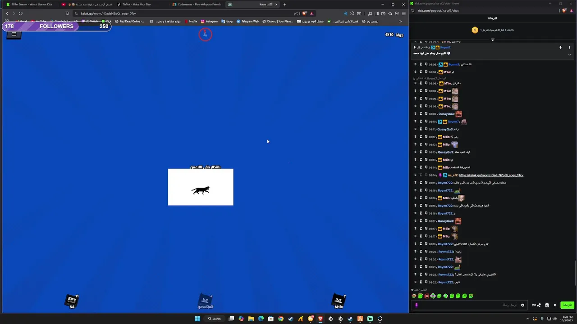
Task: Reload the Kalak page
Action: coord(21,13)
